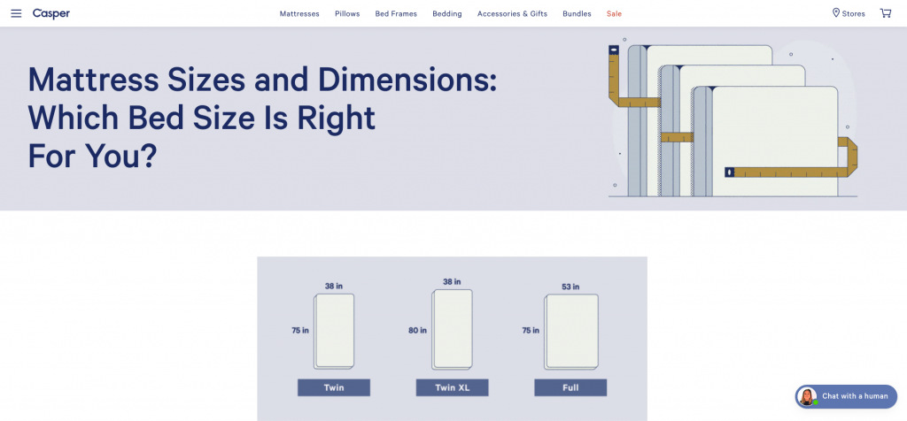The height and width of the screenshot is (421, 907).
Task: Click the Stores location pin icon
Action: point(836,12)
